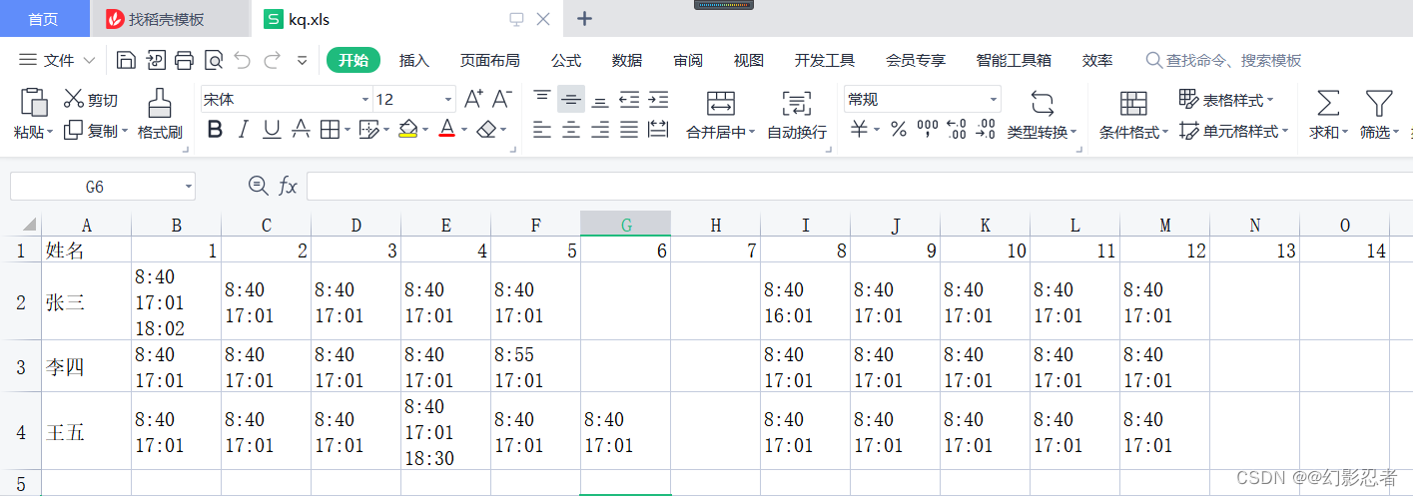
Task: Click the Merge and Center (合并居中) icon
Action: 720,103
